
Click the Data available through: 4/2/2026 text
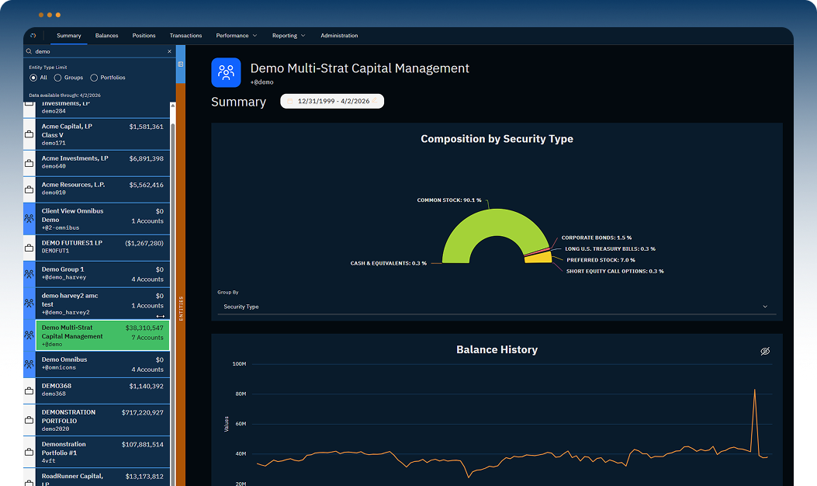pos(64,95)
